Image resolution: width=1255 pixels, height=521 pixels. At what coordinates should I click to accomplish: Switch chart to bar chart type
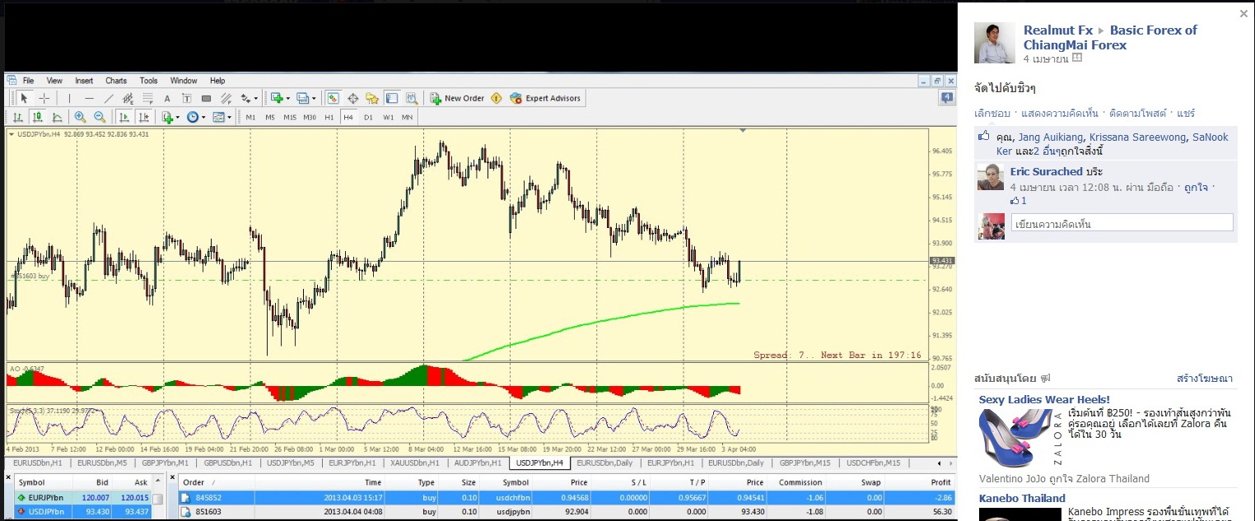click(x=17, y=117)
